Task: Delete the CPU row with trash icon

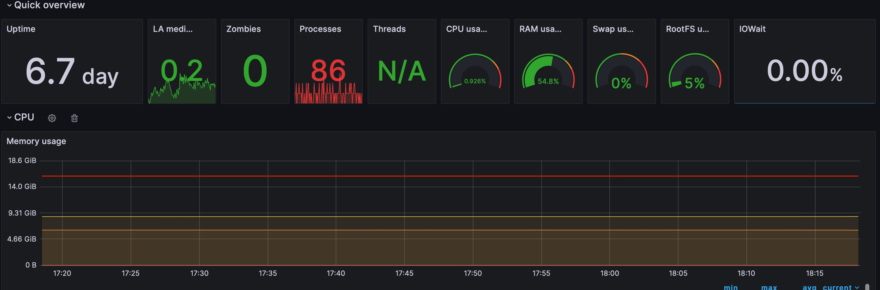Action: point(74,118)
